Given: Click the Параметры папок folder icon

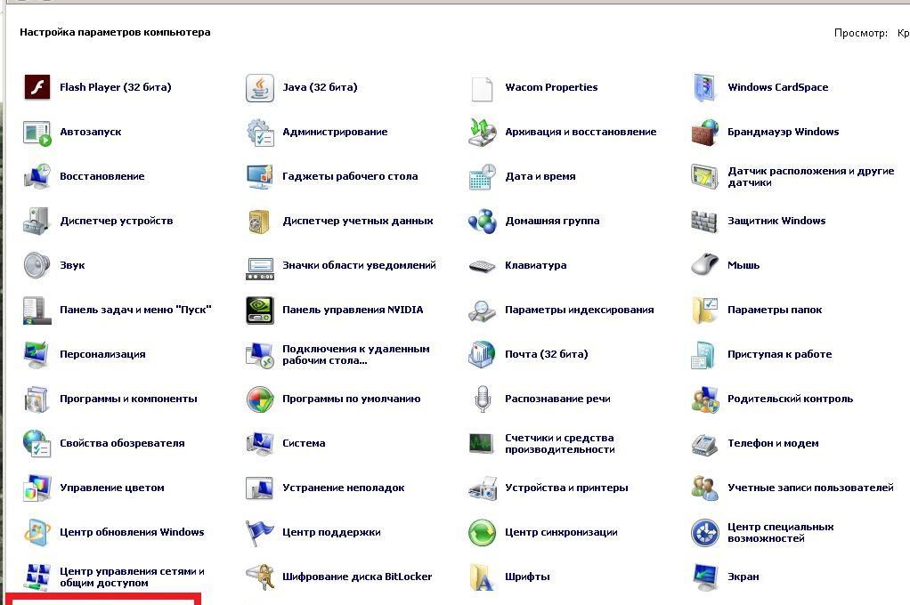Looking at the screenshot, I should point(705,311).
